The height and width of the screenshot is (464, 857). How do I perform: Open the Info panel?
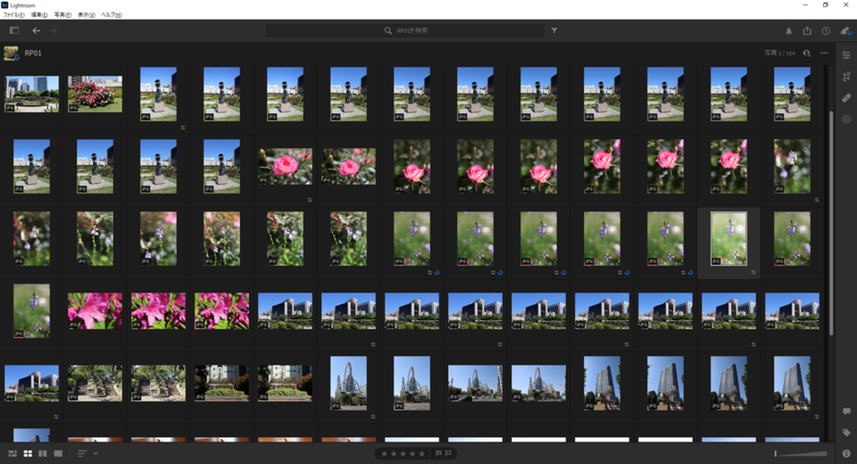pos(846,453)
